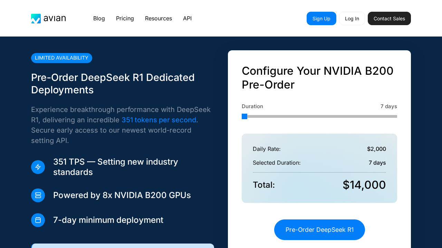Image resolution: width=442 pixels, height=248 pixels.
Task: Click the LIMITED AVAILABILITY badge
Action: pyautogui.click(x=61, y=58)
